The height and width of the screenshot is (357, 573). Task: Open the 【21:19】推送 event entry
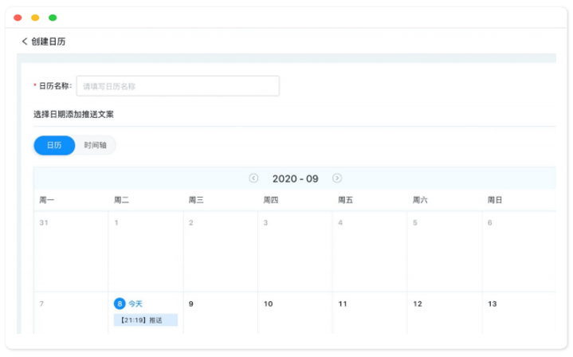pyautogui.click(x=145, y=320)
